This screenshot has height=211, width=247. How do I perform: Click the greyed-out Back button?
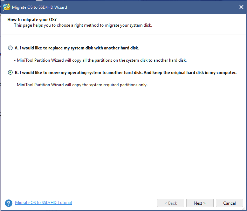pyautogui.click(x=170, y=203)
